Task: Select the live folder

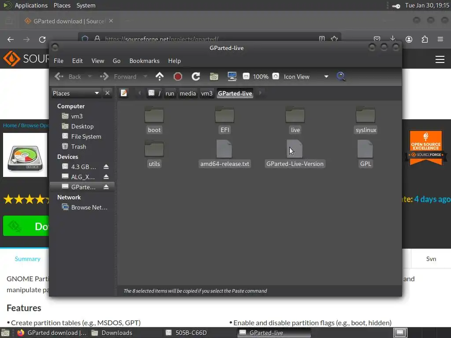Action: (295, 120)
